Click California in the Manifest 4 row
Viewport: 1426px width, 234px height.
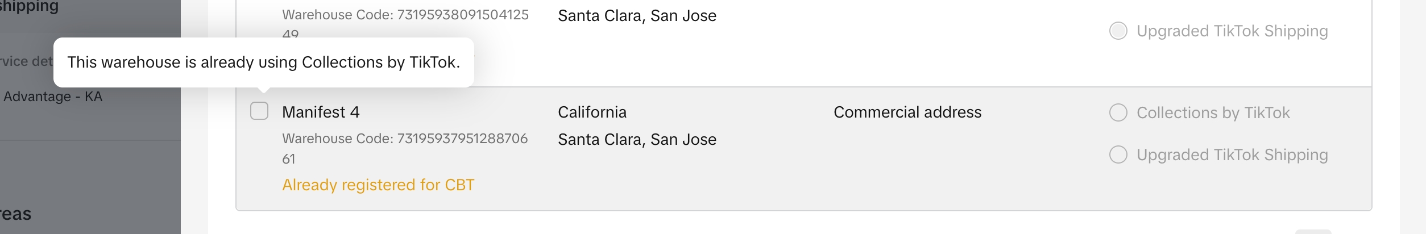pyautogui.click(x=592, y=112)
